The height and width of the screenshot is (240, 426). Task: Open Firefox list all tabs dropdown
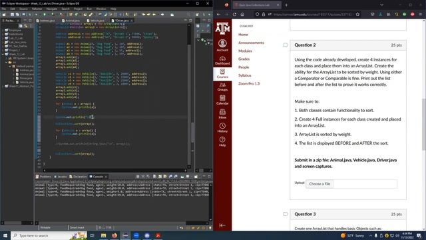(381, 5)
